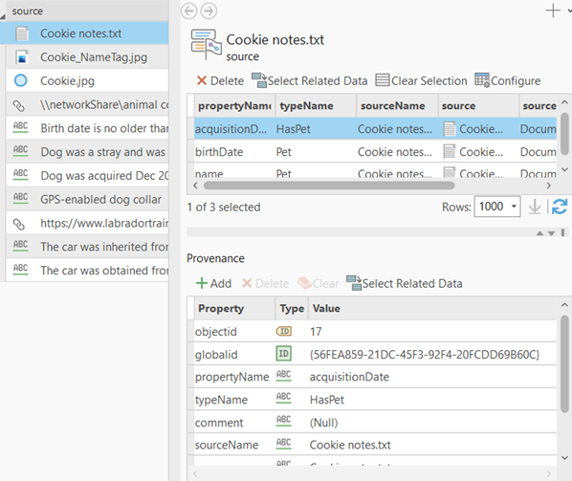Viewport: 572px width, 481px height.
Task: Select 'Dog was acquired Dec 20' entry
Action: point(87,176)
